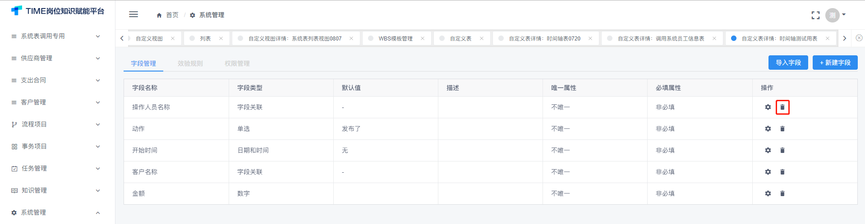Expand the 系统表调用专用 sidebar menu
This screenshot has height=224, width=865.
point(57,36)
